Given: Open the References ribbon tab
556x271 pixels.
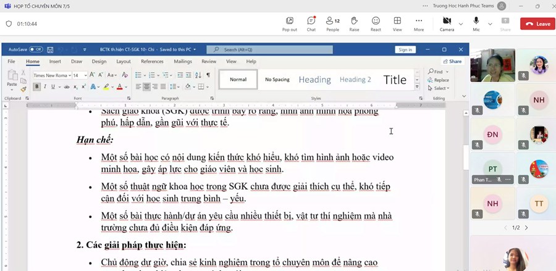Looking at the screenshot, I should (x=152, y=62).
